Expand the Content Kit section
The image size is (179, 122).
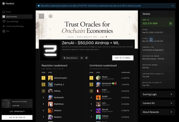(x=157, y=103)
